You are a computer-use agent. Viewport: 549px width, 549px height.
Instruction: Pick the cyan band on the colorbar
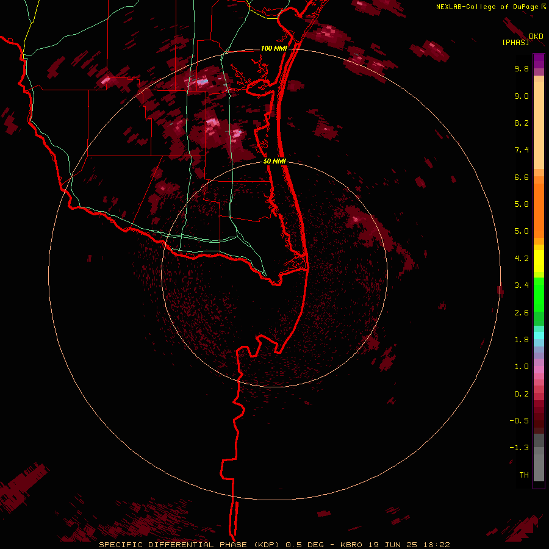click(x=539, y=335)
